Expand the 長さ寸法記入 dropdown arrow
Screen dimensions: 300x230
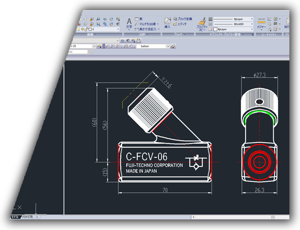coord(159,29)
